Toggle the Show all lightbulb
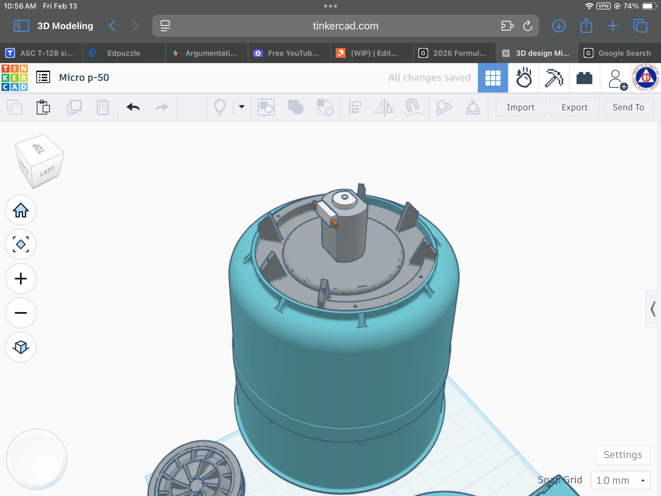The height and width of the screenshot is (496, 661). (x=220, y=107)
